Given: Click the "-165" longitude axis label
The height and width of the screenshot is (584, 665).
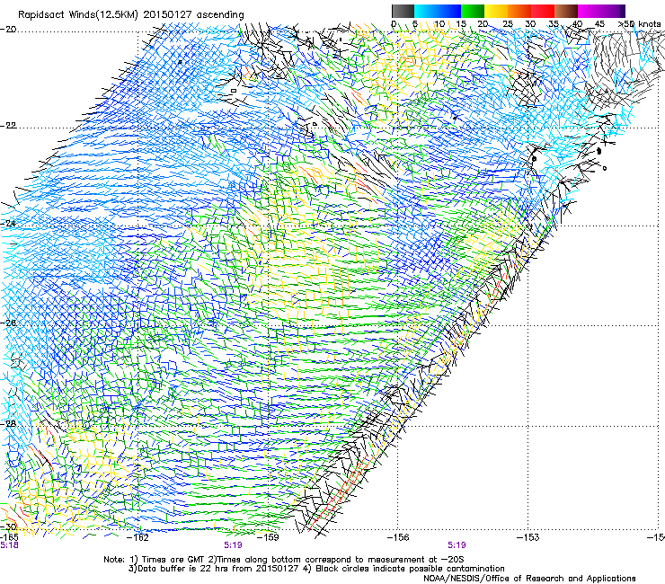Looking at the screenshot, I should [9, 537].
